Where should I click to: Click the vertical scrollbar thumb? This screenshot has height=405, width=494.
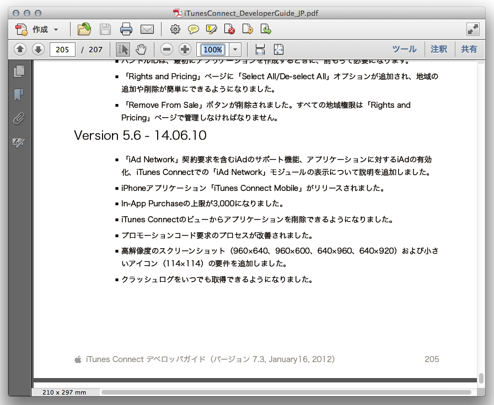[481, 378]
